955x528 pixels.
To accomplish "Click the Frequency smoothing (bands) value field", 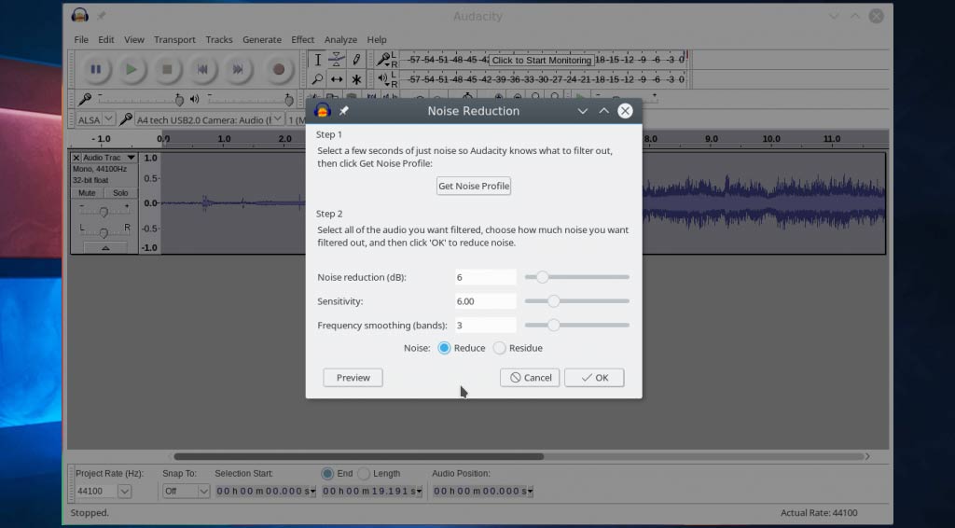I will pyautogui.click(x=485, y=326).
